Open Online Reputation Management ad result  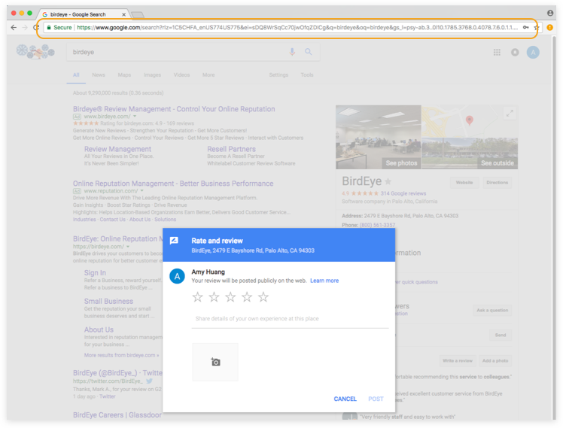coord(173,184)
